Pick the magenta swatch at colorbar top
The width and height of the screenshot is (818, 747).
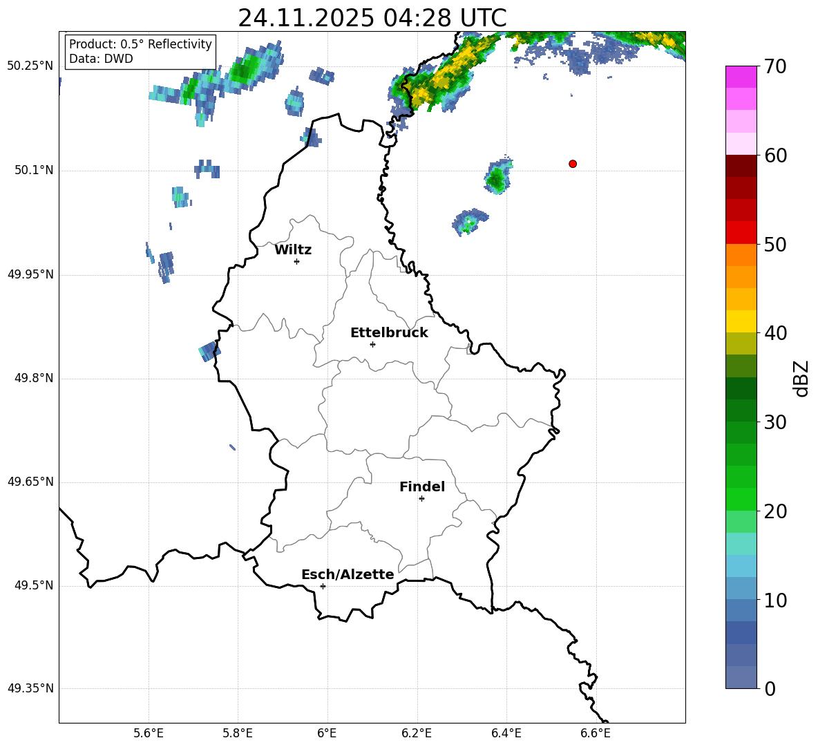741,77
